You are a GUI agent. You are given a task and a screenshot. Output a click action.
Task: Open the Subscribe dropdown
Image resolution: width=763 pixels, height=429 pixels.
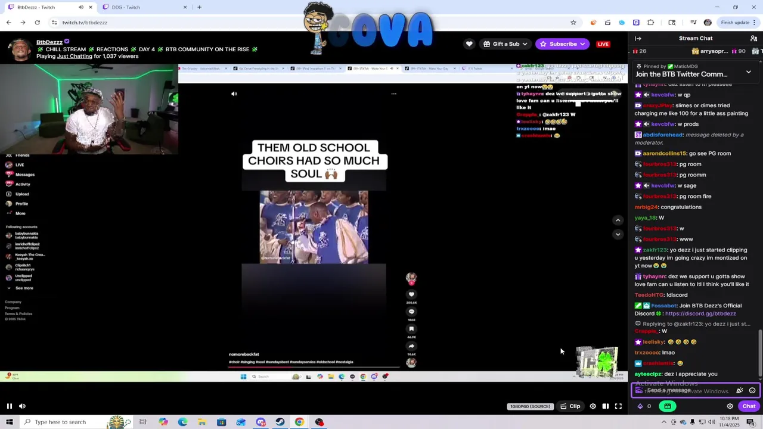pyautogui.click(x=562, y=44)
